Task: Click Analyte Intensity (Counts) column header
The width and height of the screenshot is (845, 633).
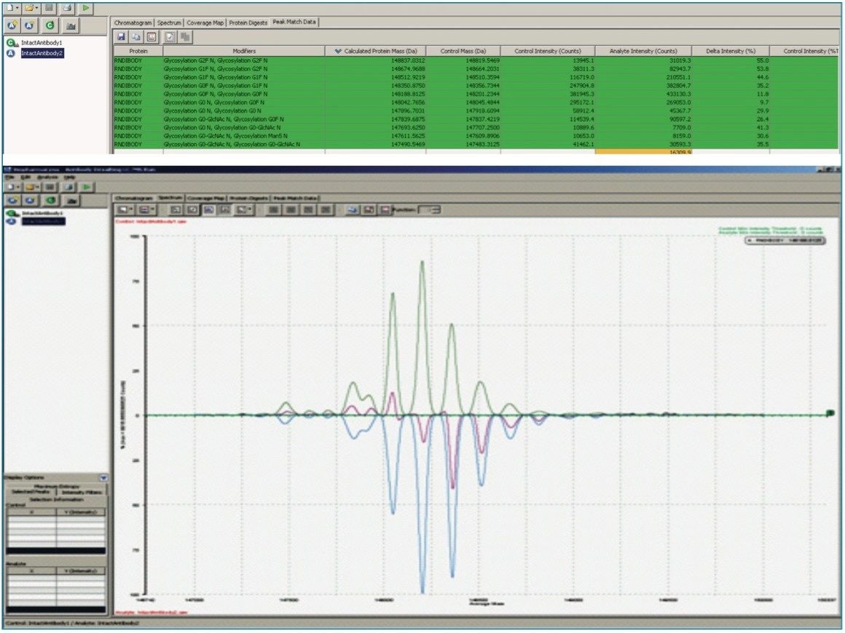Action: coord(643,51)
